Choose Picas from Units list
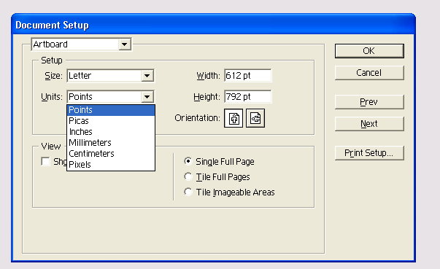 111,121
